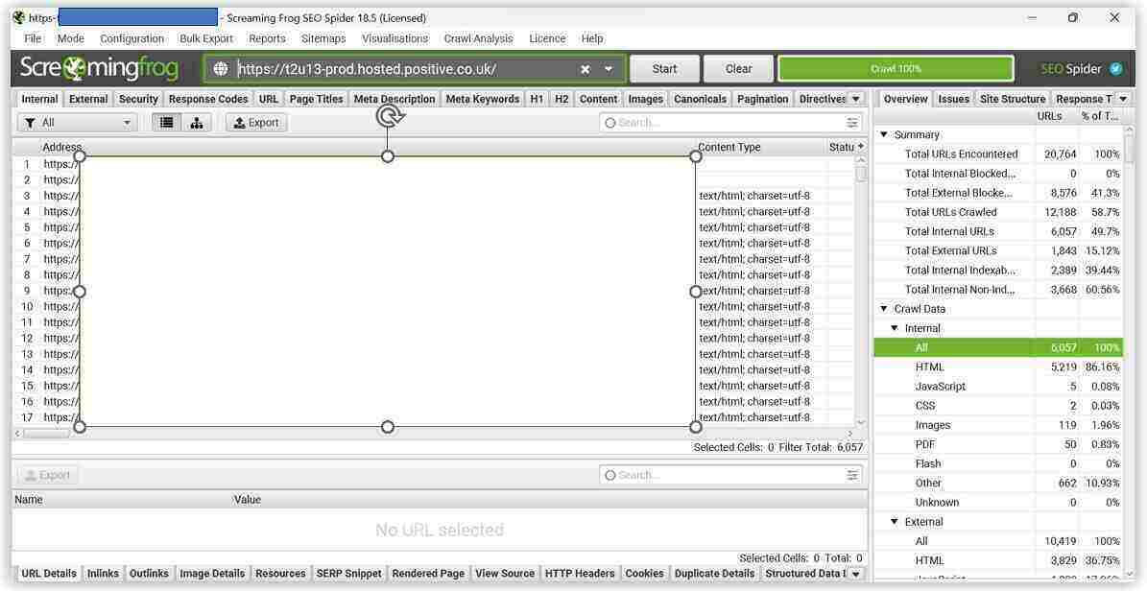This screenshot has width=1147, height=591.
Task: Open the Mode menu
Action: [x=71, y=38]
